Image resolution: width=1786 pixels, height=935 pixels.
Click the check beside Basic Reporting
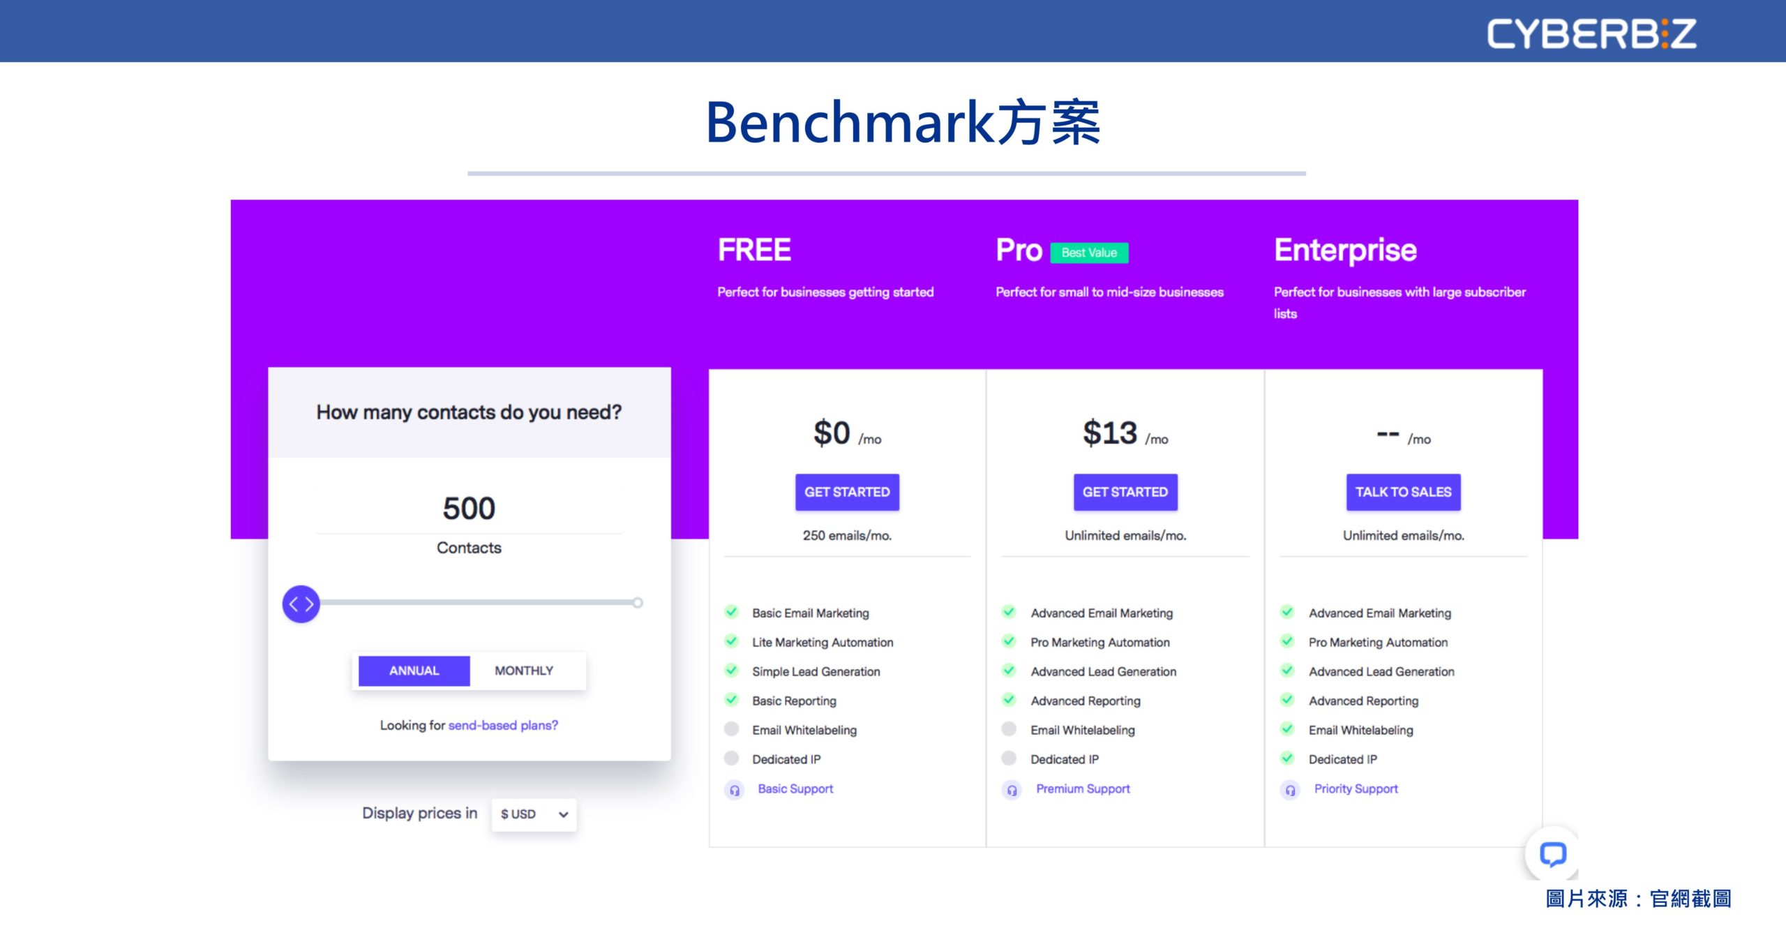click(731, 700)
